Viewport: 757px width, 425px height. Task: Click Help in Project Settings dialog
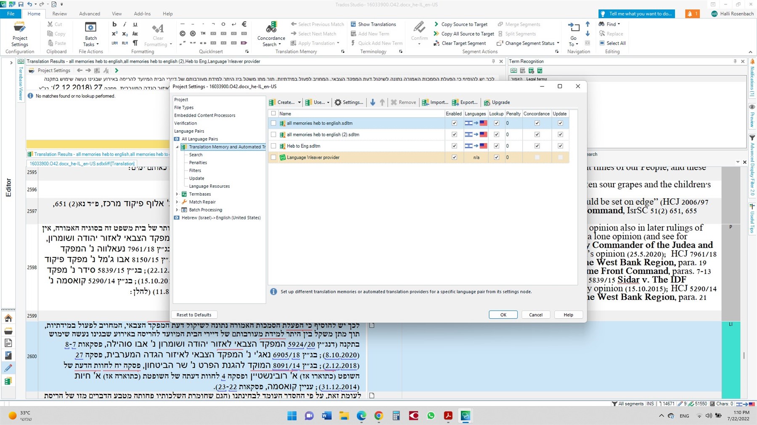(x=568, y=315)
